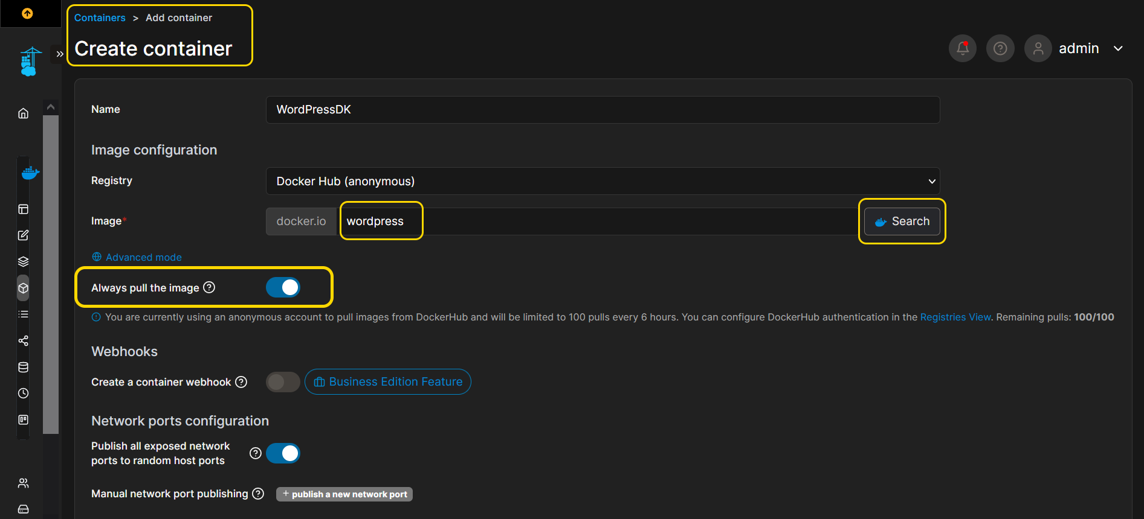Image resolution: width=1144 pixels, height=519 pixels.
Task: Show help for Create a container webhook
Action: tap(241, 382)
